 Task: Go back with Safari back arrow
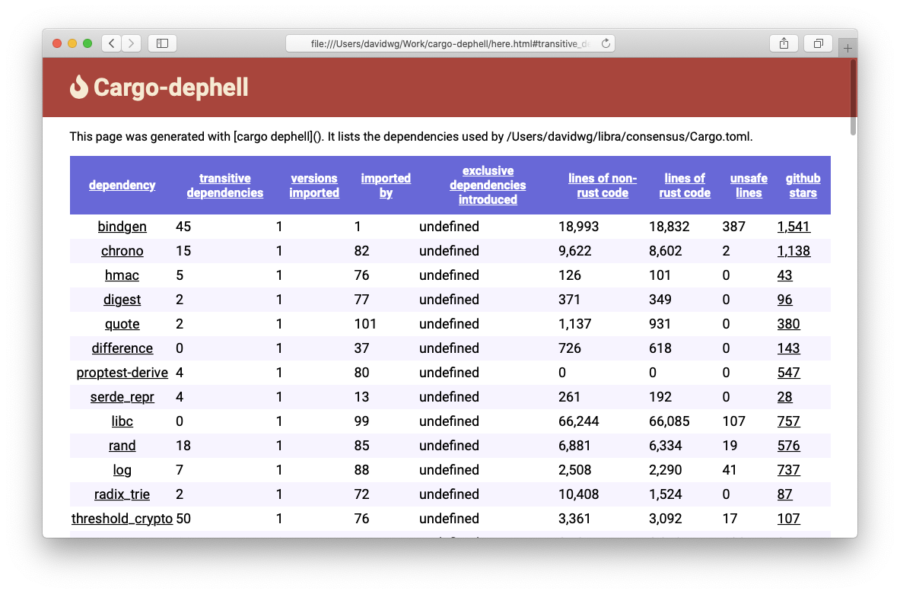(x=111, y=43)
